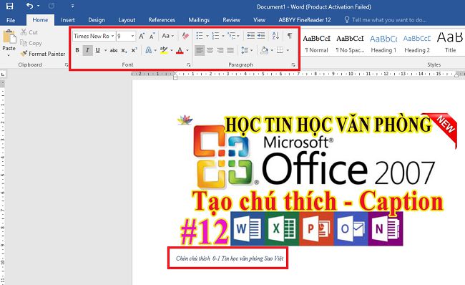Open the undo history dropdown arrow
This screenshot has width=465, height=285.
38,6
